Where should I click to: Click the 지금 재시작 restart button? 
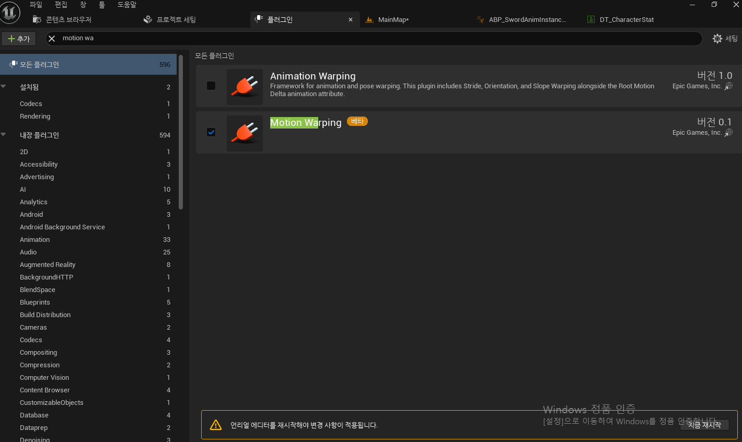pyautogui.click(x=704, y=425)
